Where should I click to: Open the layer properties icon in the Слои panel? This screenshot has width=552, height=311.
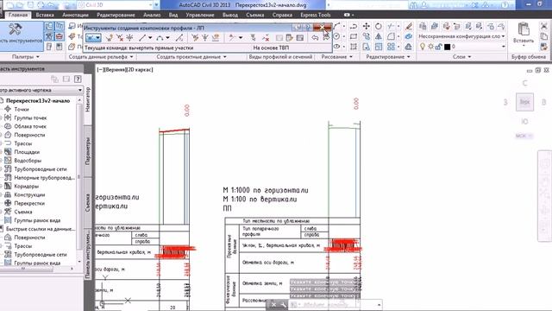coord(423,26)
